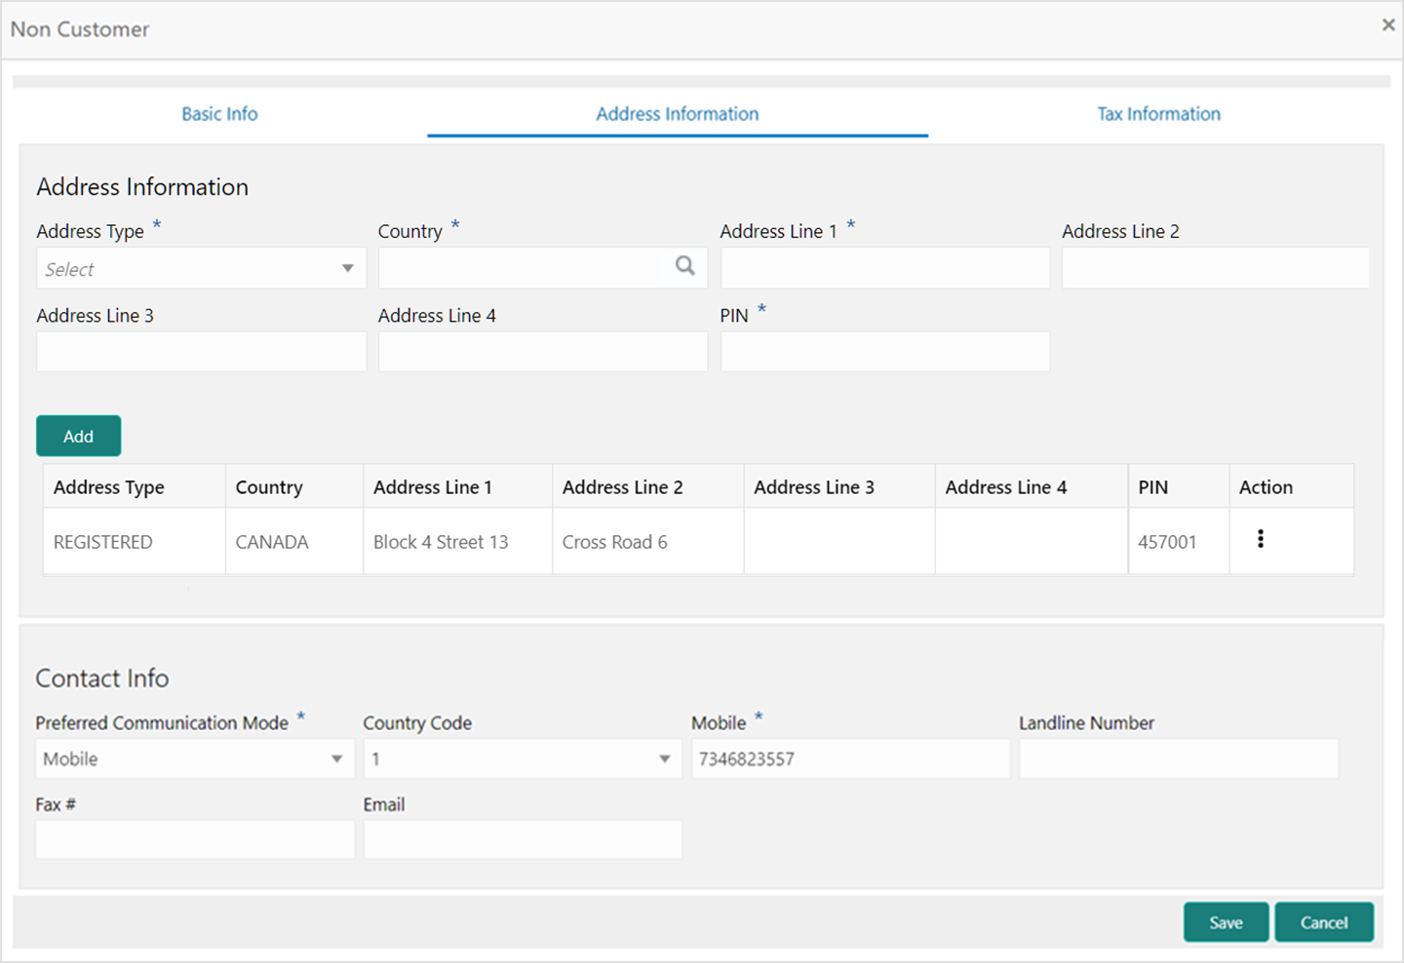Close the Non Customer dialog
1404x963 pixels.
tap(1388, 25)
